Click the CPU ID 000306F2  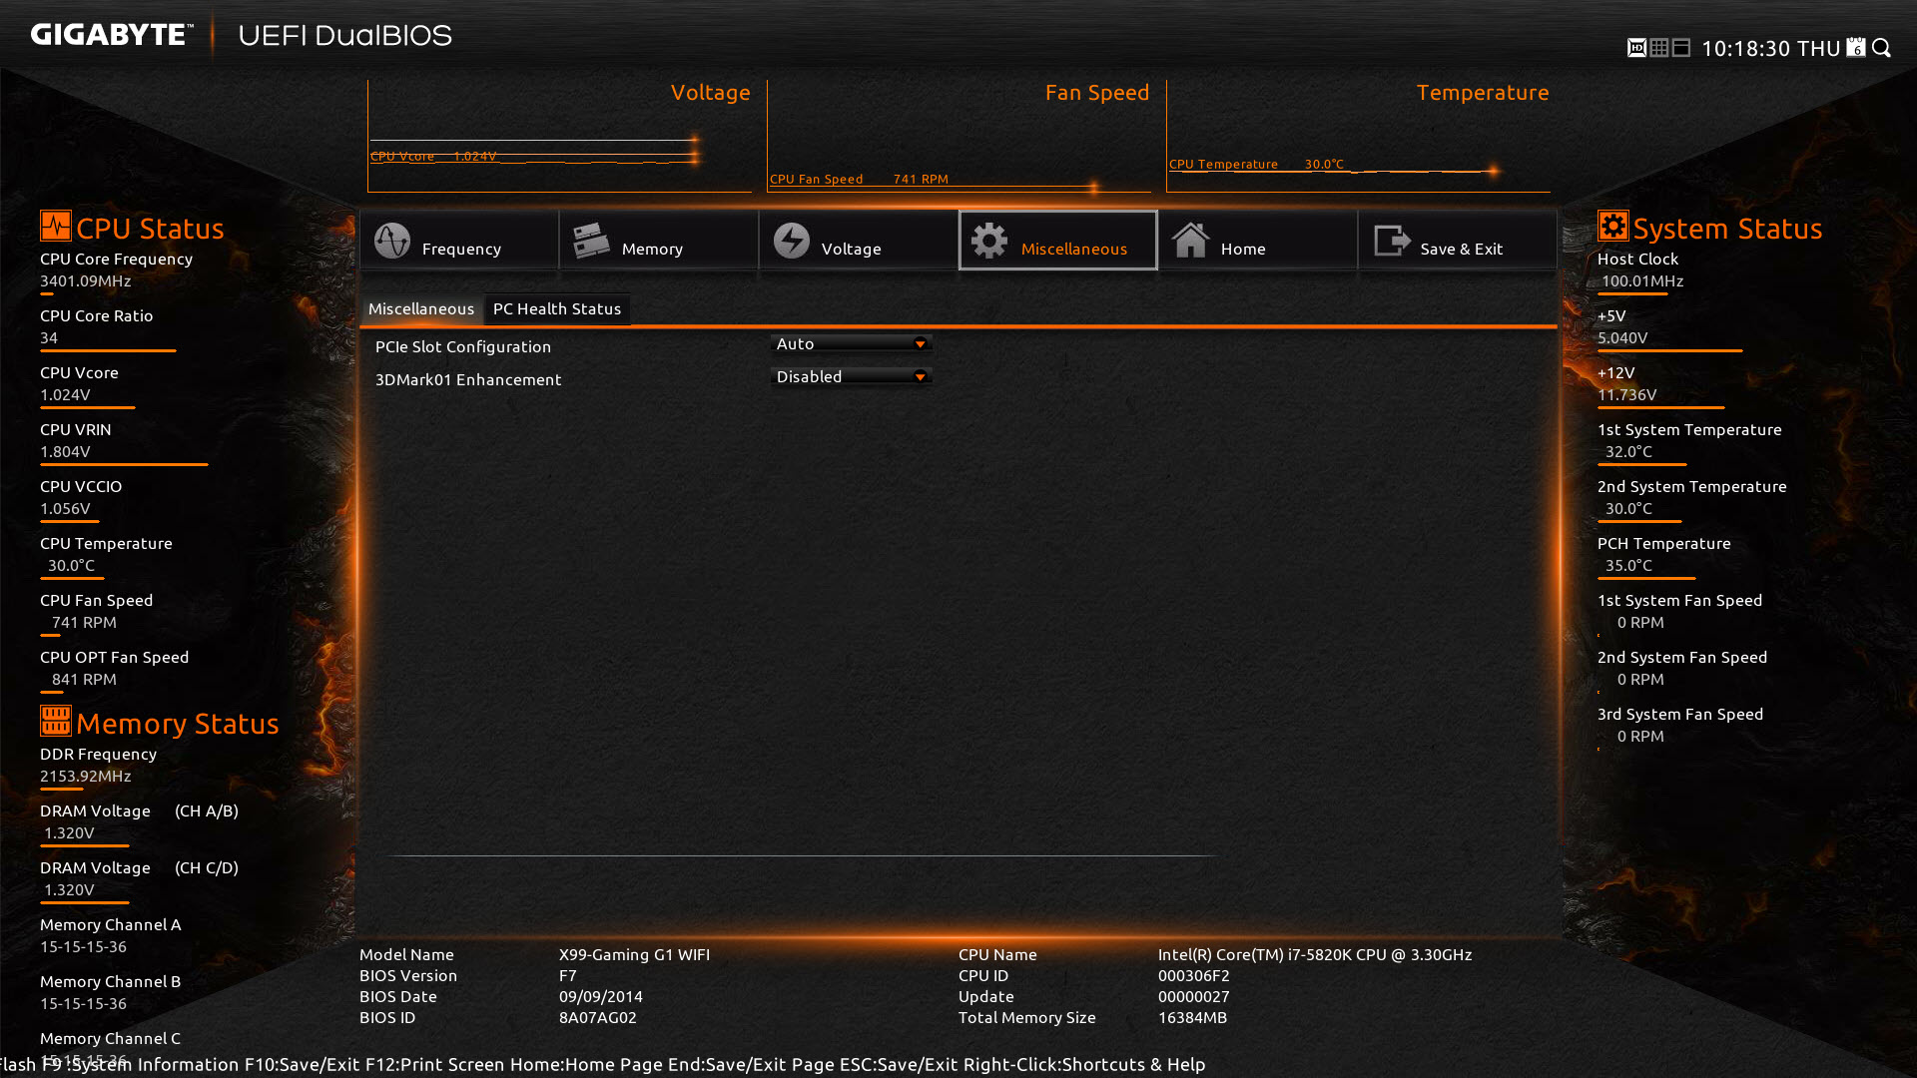(x=1194, y=976)
